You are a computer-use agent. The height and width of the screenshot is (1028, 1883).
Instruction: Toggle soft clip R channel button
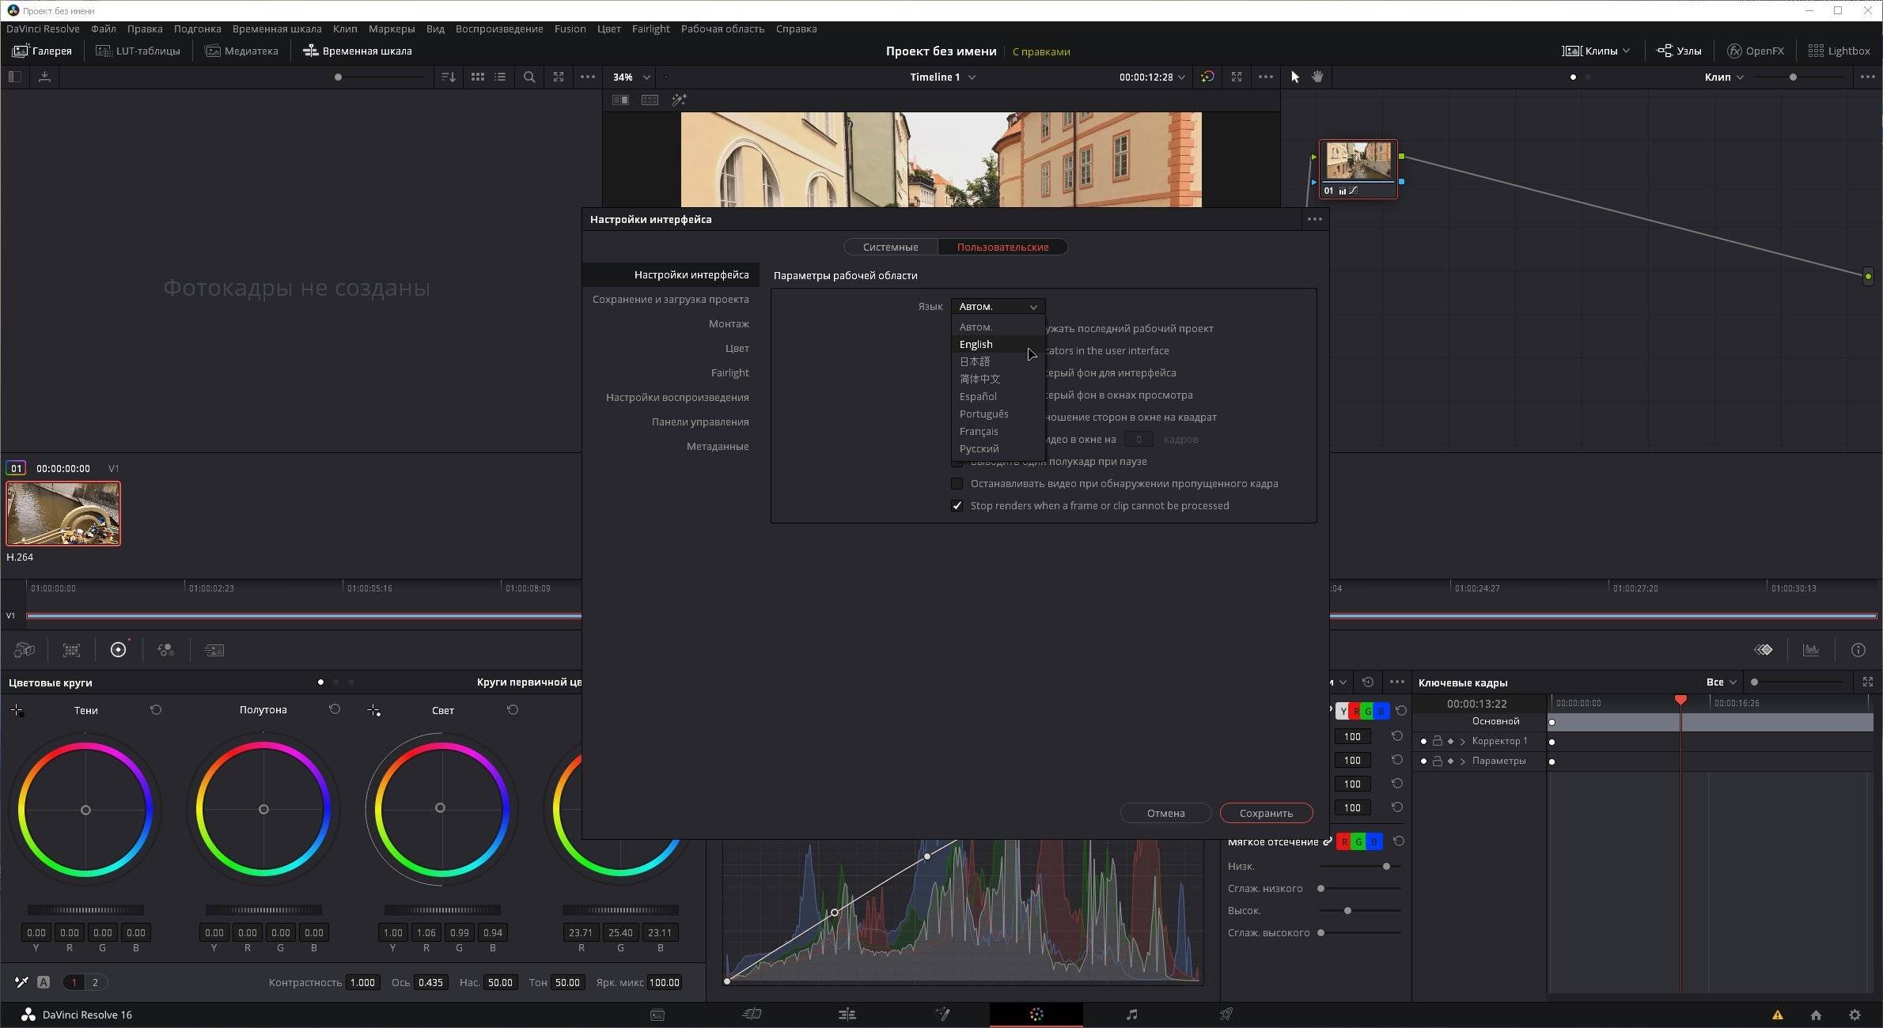[x=1343, y=842]
